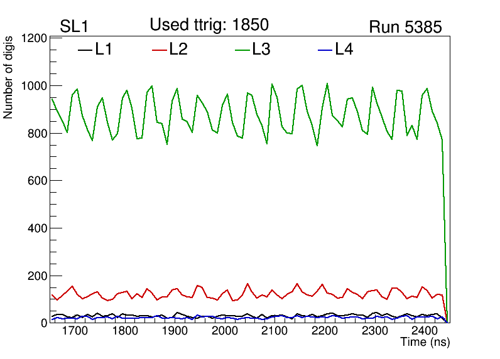Click the 'Run 5385' label
This screenshot has height=359, width=500.
click(x=405, y=27)
